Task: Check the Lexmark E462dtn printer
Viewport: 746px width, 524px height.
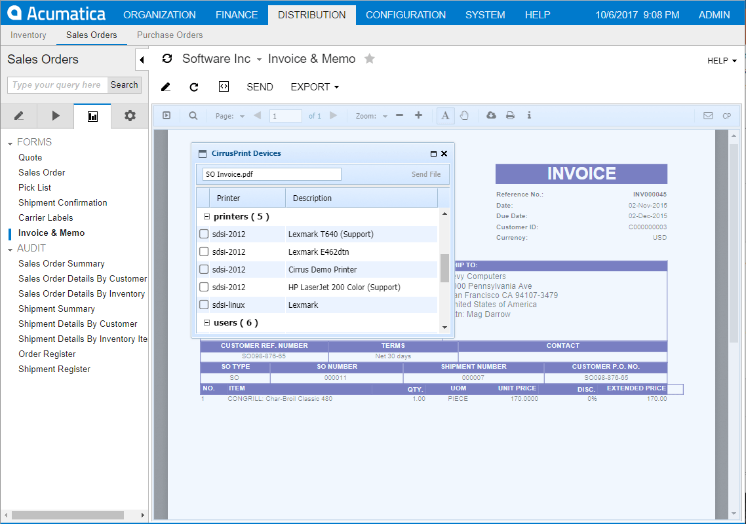Action: click(x=204, y=252)
